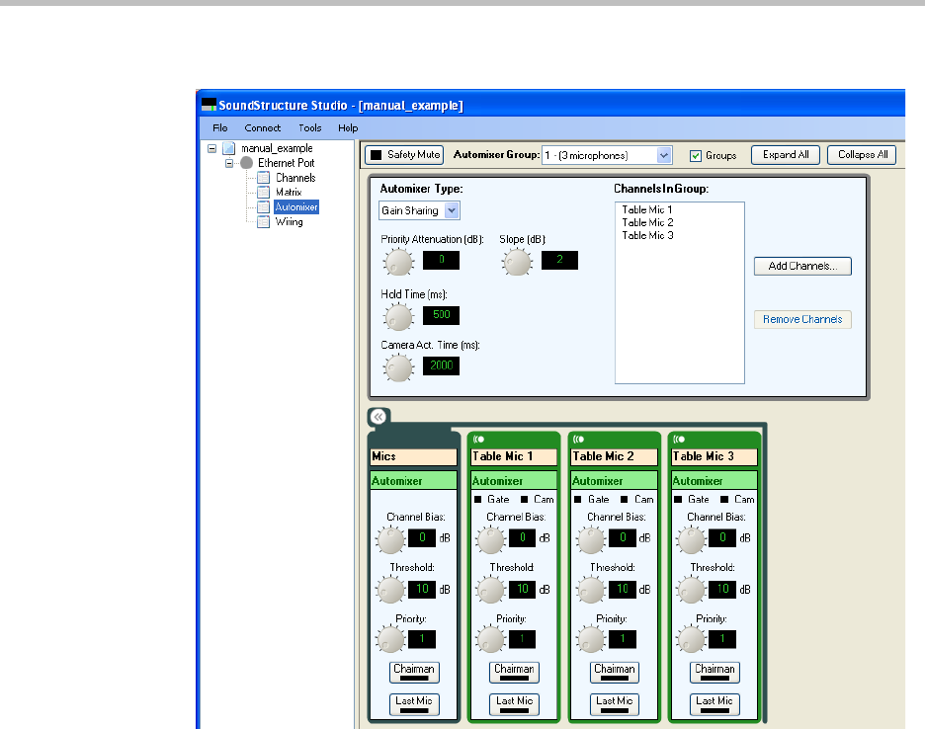925x729 pixels.
Task: Click Table Mic 3 signal indicator icon
Action: tap(680, 439)
